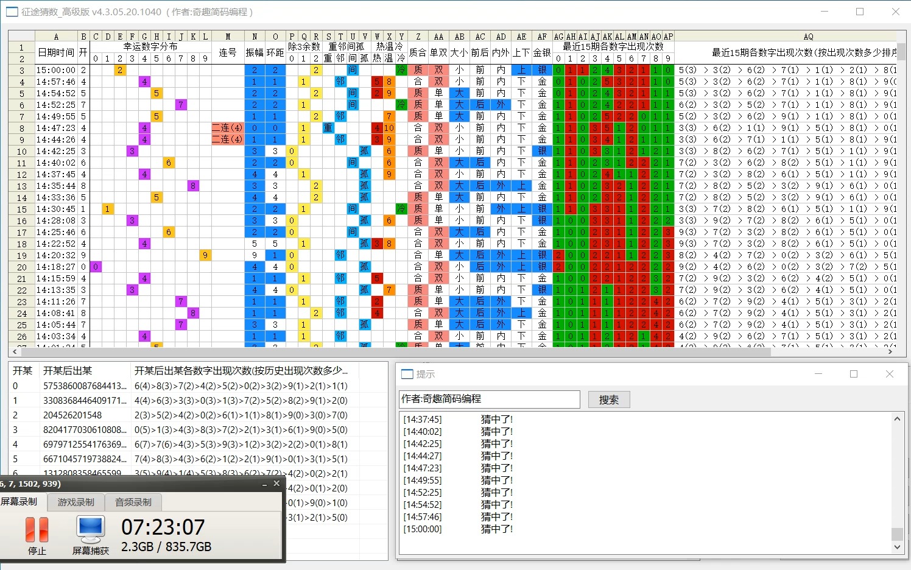Select the 15:00:00 time cell in the grid
This screenshot has width=911, height=570.
(56, 71)
